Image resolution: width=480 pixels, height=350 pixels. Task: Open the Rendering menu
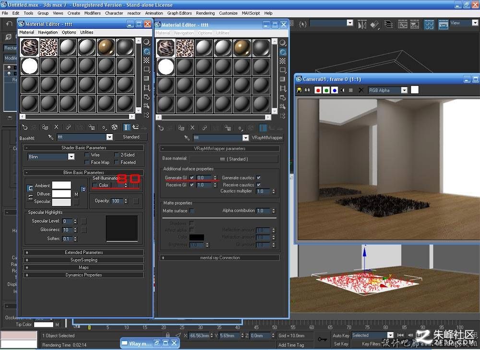tap(205, 13)
